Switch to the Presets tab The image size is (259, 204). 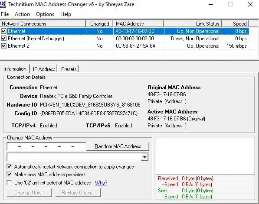[69, 69]
